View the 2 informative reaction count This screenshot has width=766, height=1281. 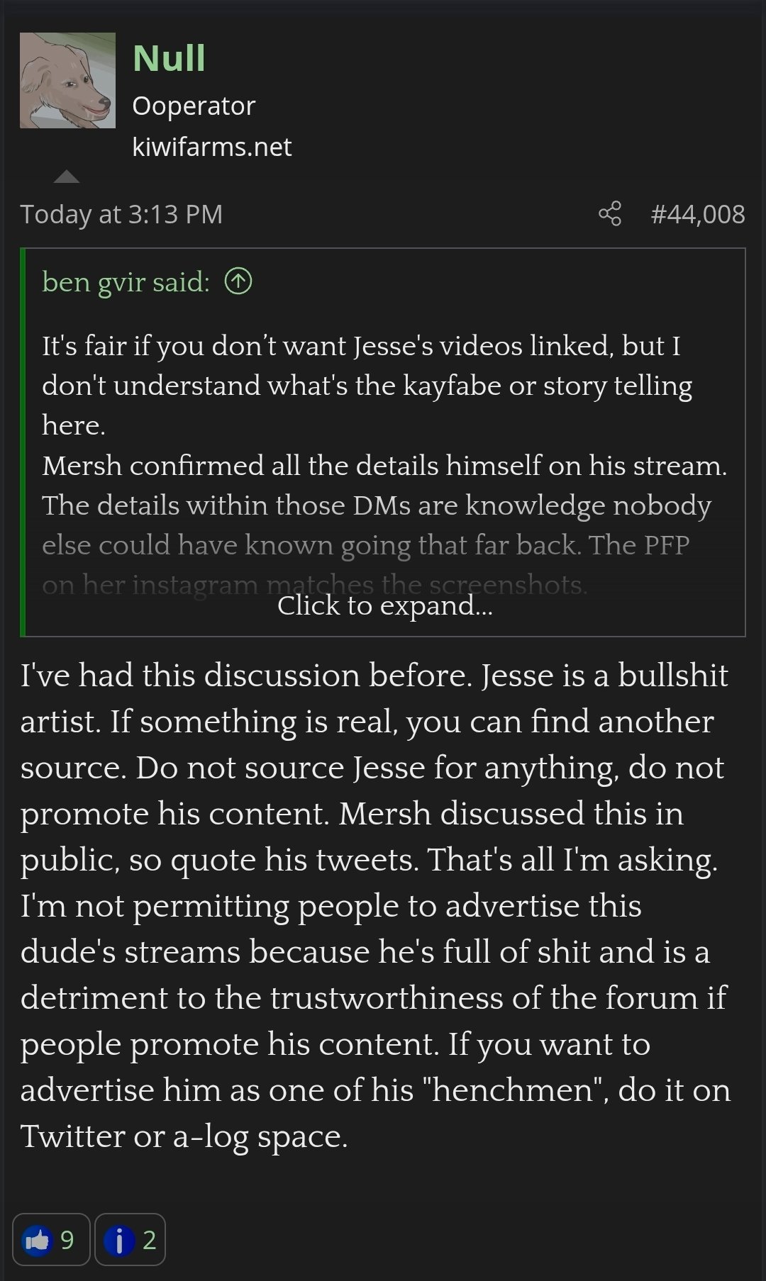click(x=149, y=1240)
